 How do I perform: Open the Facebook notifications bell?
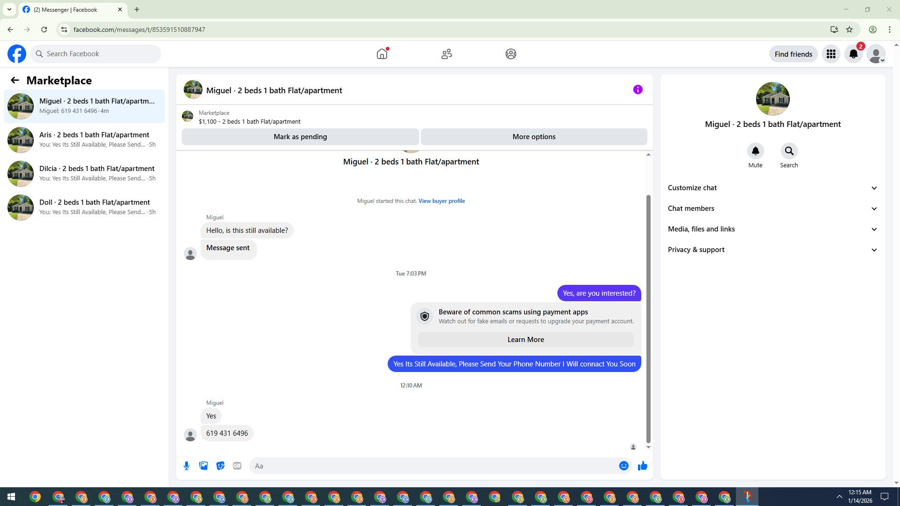(x=853, y=54)
